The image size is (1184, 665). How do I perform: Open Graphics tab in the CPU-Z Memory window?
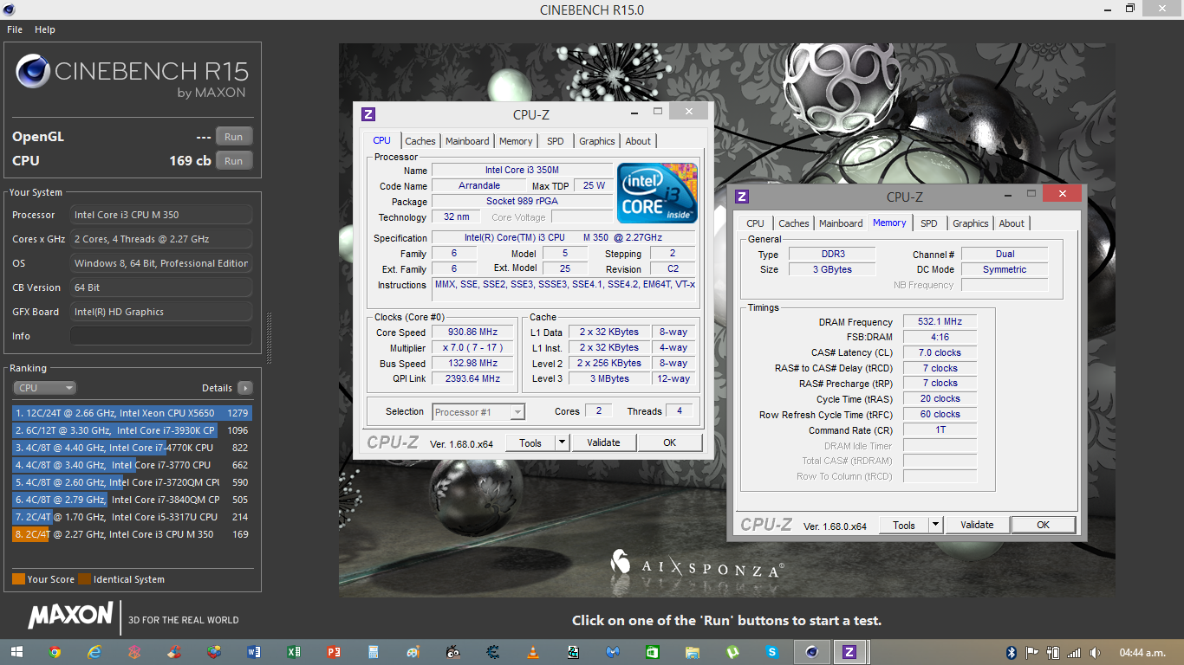[x=971, y=223]
